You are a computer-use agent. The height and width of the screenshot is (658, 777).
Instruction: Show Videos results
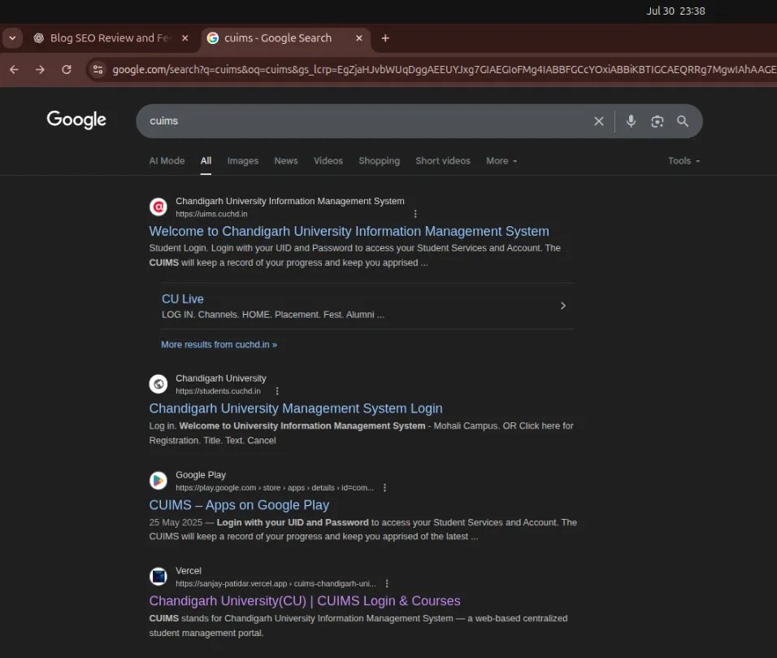click(x=328, y=161)
